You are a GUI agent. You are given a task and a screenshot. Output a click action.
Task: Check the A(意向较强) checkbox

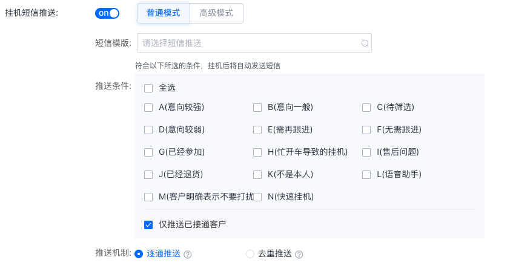tap(148, 108)
